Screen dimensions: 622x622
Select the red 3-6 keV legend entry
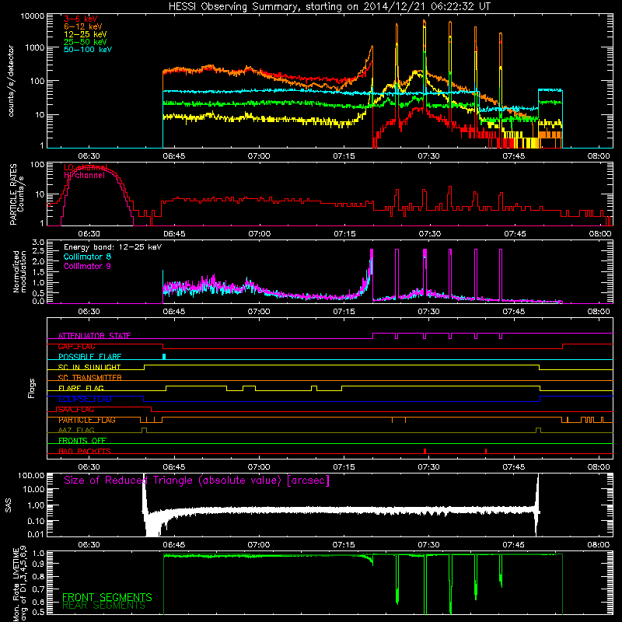click(x=80, y=19)
